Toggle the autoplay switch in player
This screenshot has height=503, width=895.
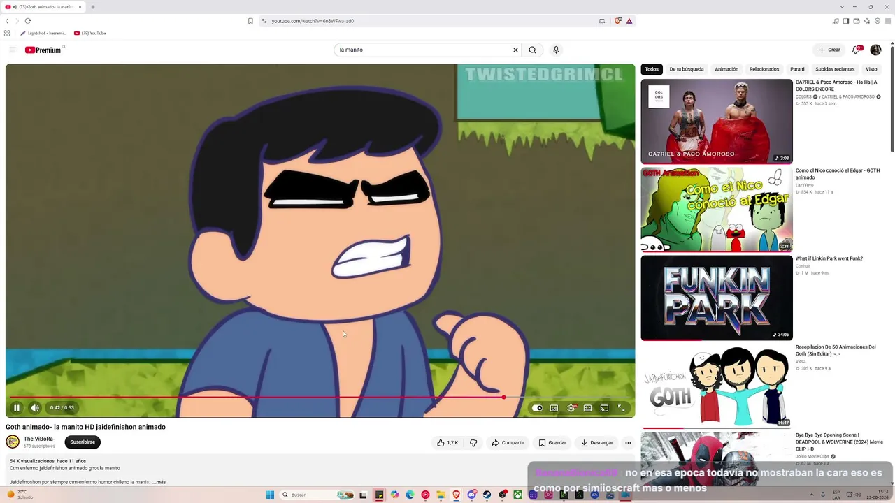[x=537, y=408]
